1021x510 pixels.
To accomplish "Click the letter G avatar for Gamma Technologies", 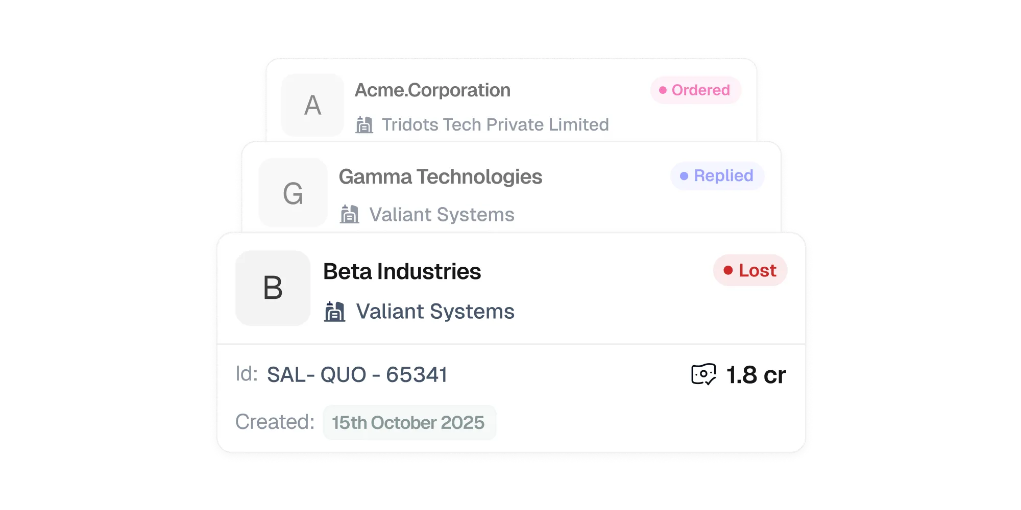I will coord(294,192).
